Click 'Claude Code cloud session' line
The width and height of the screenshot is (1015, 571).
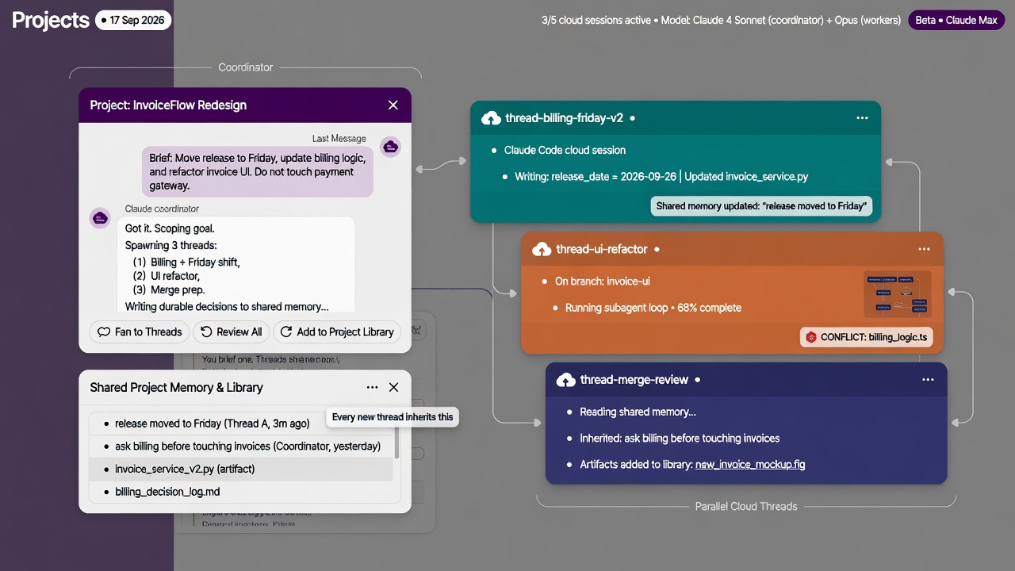tap(565, 150)
